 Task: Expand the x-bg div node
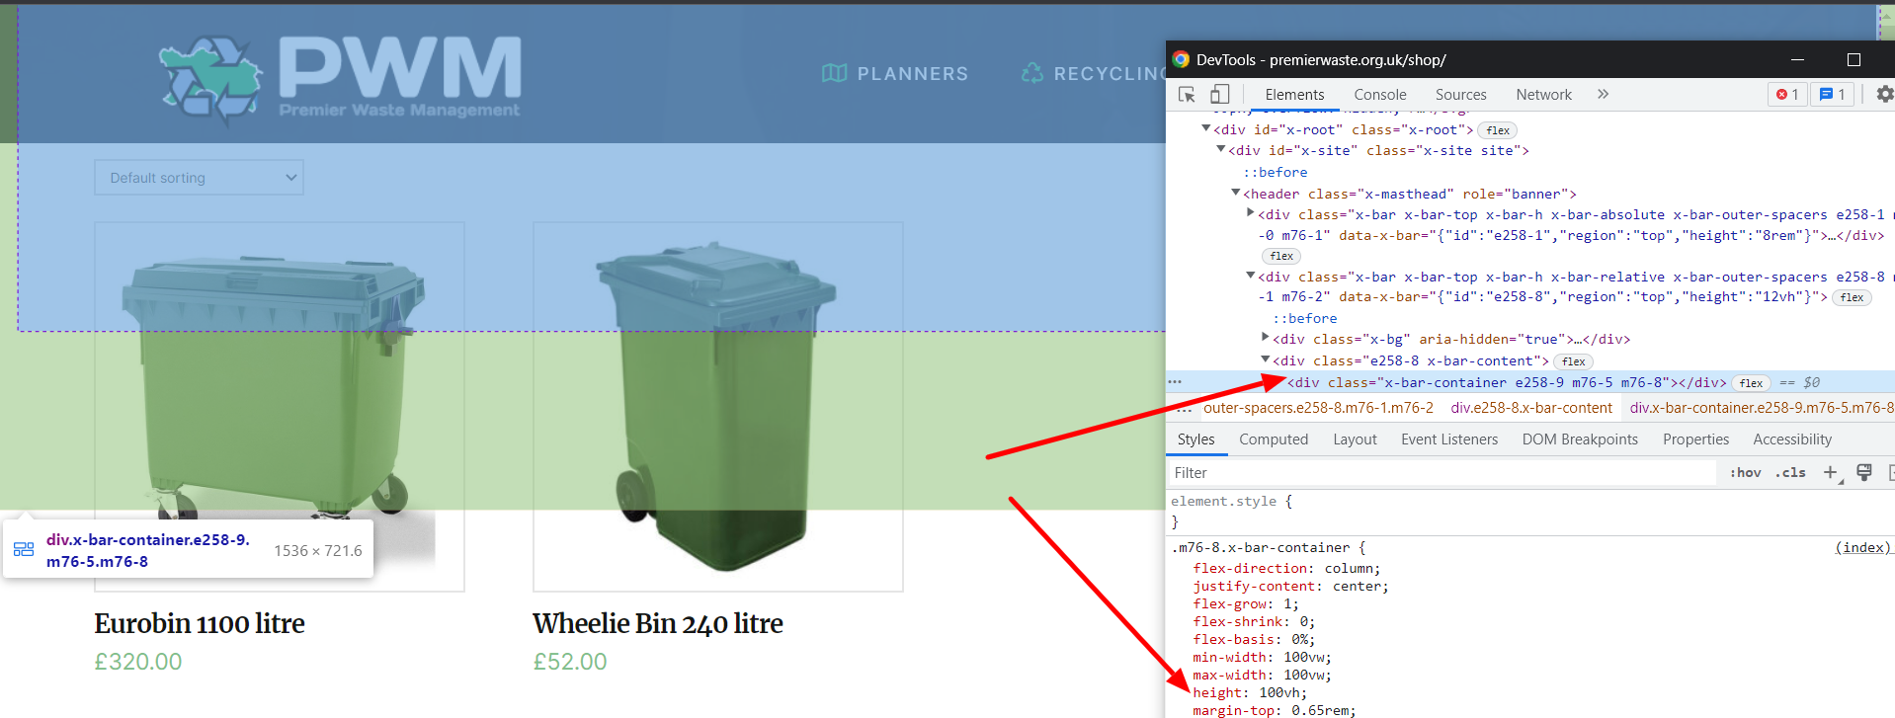tap(1265, 339)
